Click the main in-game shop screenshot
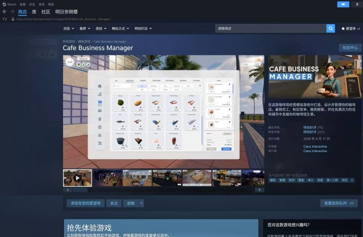The image size is (363, 237). tap(163, 112)
